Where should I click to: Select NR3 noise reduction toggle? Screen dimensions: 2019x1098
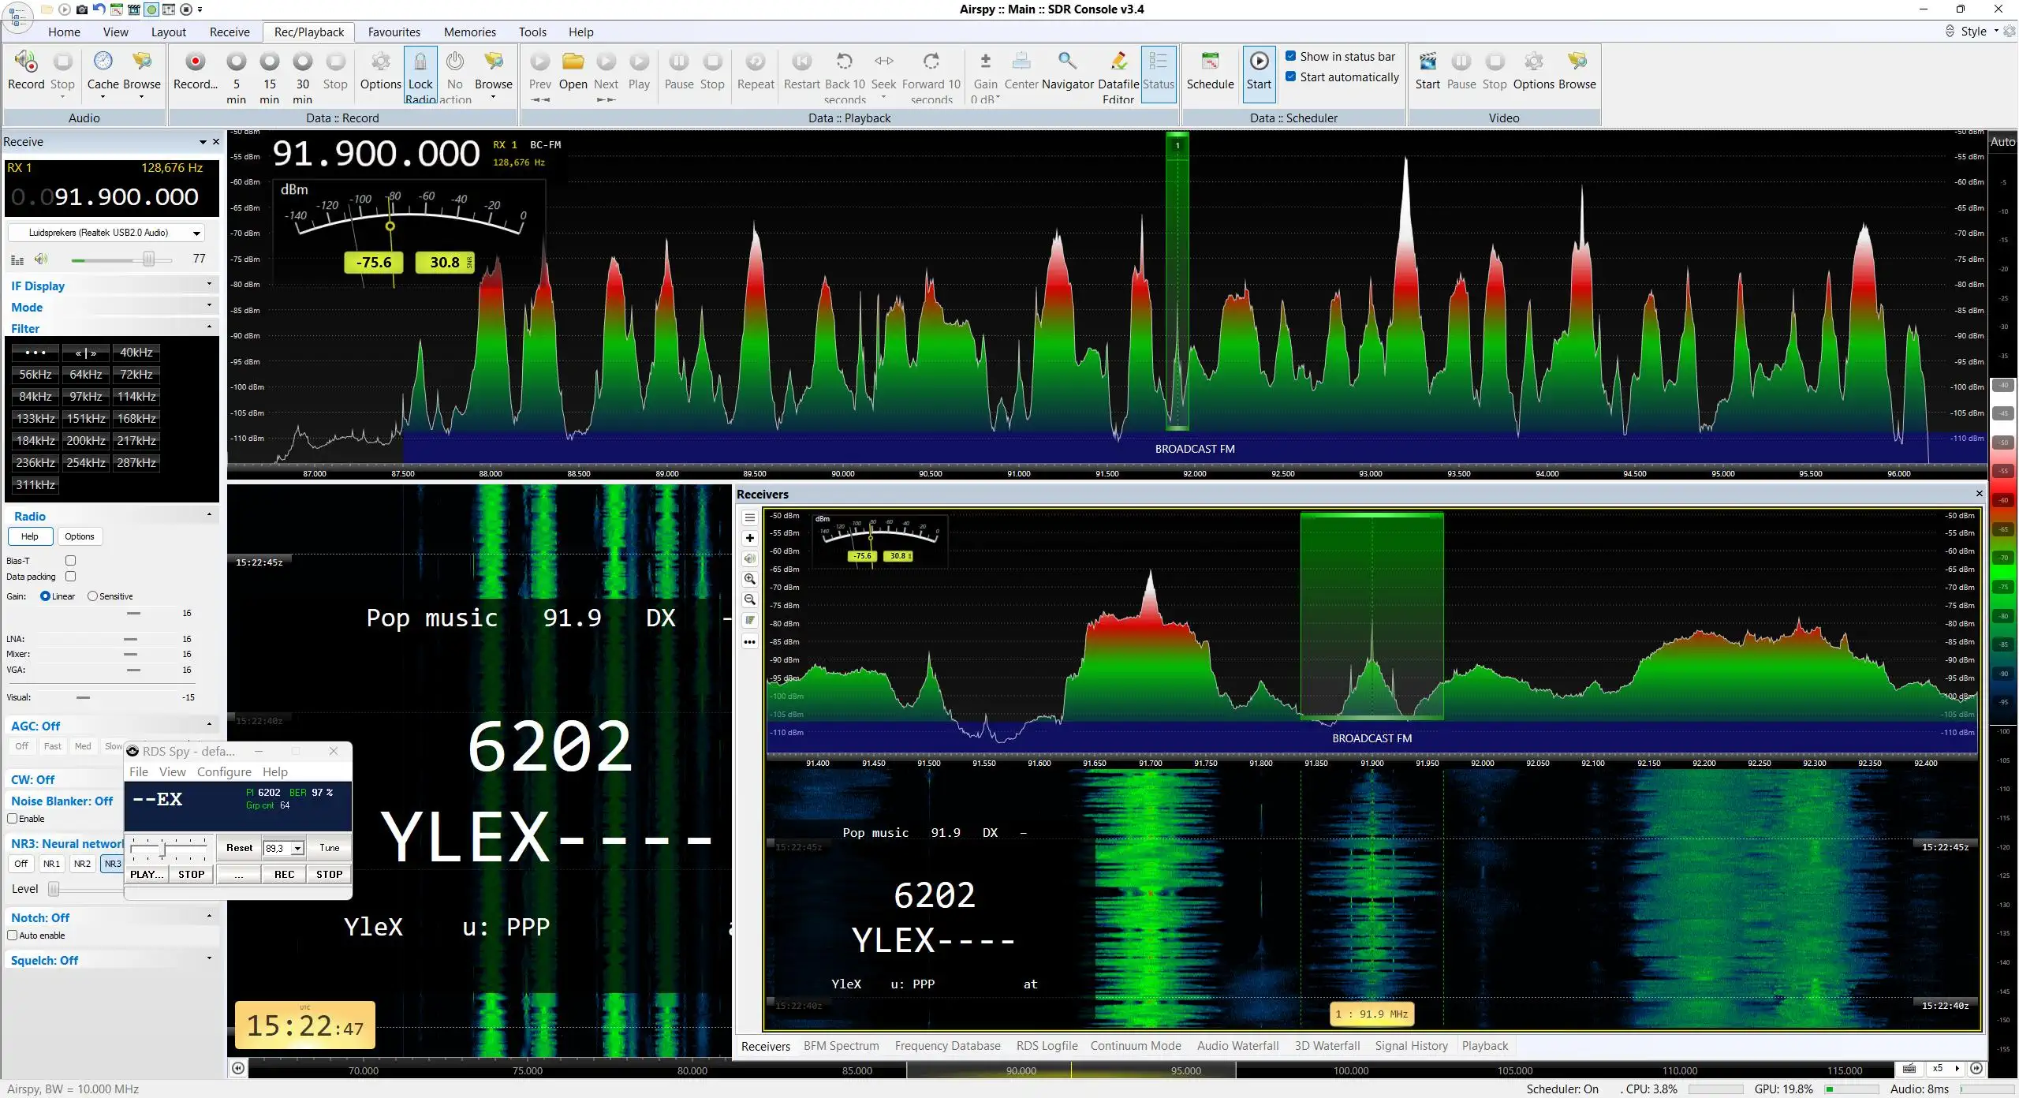point(112,864)
